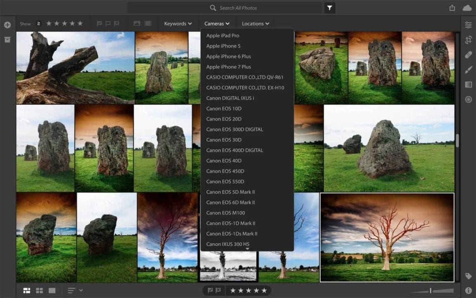Select the Brush adjustment tool
This screenshot has width=476, height=298.
pos(469,70)
